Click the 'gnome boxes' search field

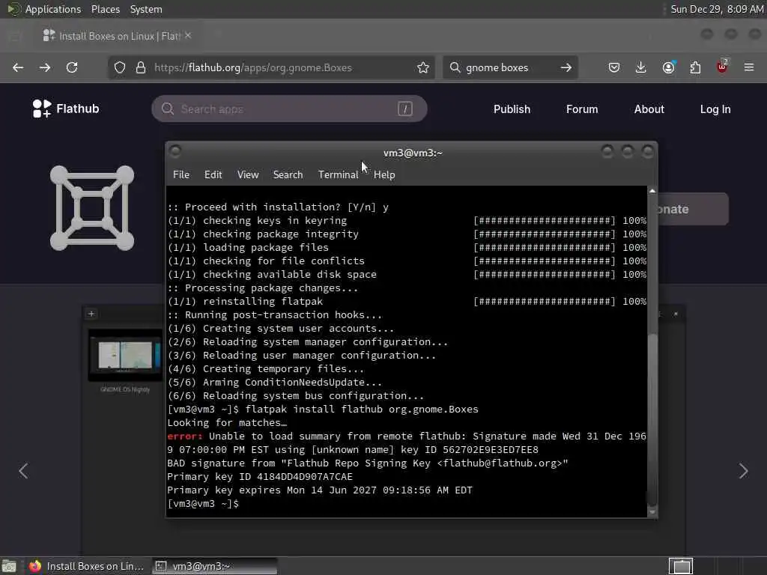[509, 67]
